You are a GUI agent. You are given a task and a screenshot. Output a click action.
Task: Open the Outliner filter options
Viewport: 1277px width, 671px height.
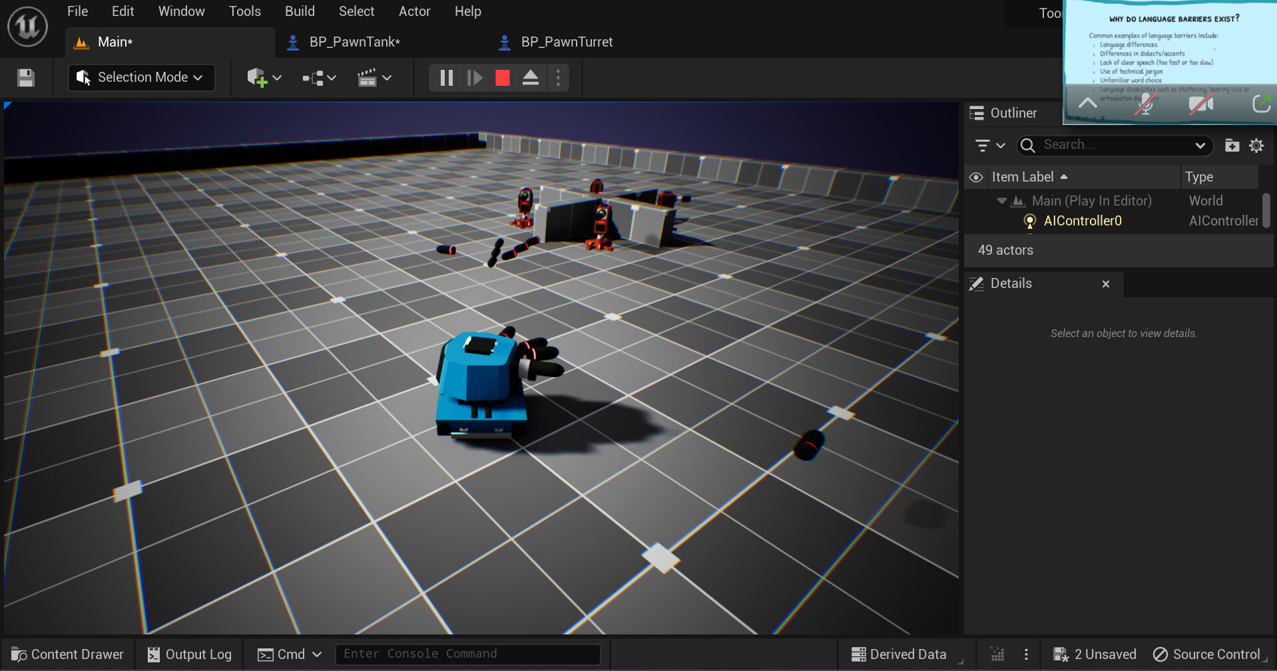point(988,146)
